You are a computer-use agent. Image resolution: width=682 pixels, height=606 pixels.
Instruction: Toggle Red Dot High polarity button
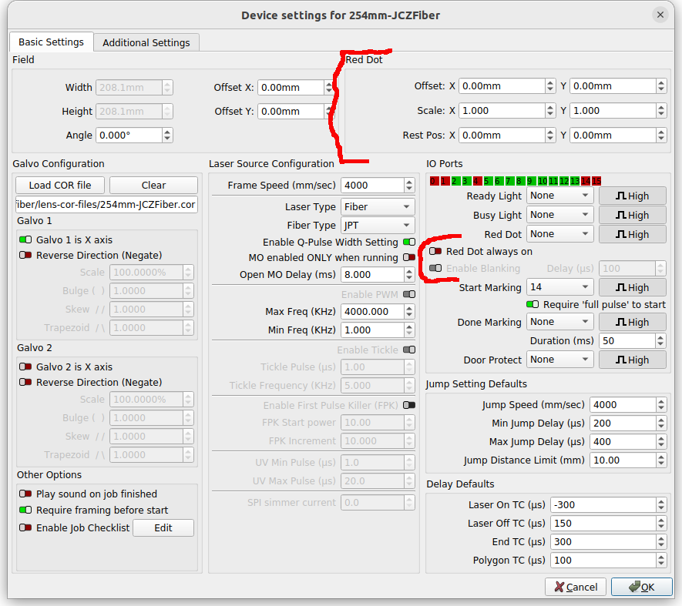(x=632, y=234)
